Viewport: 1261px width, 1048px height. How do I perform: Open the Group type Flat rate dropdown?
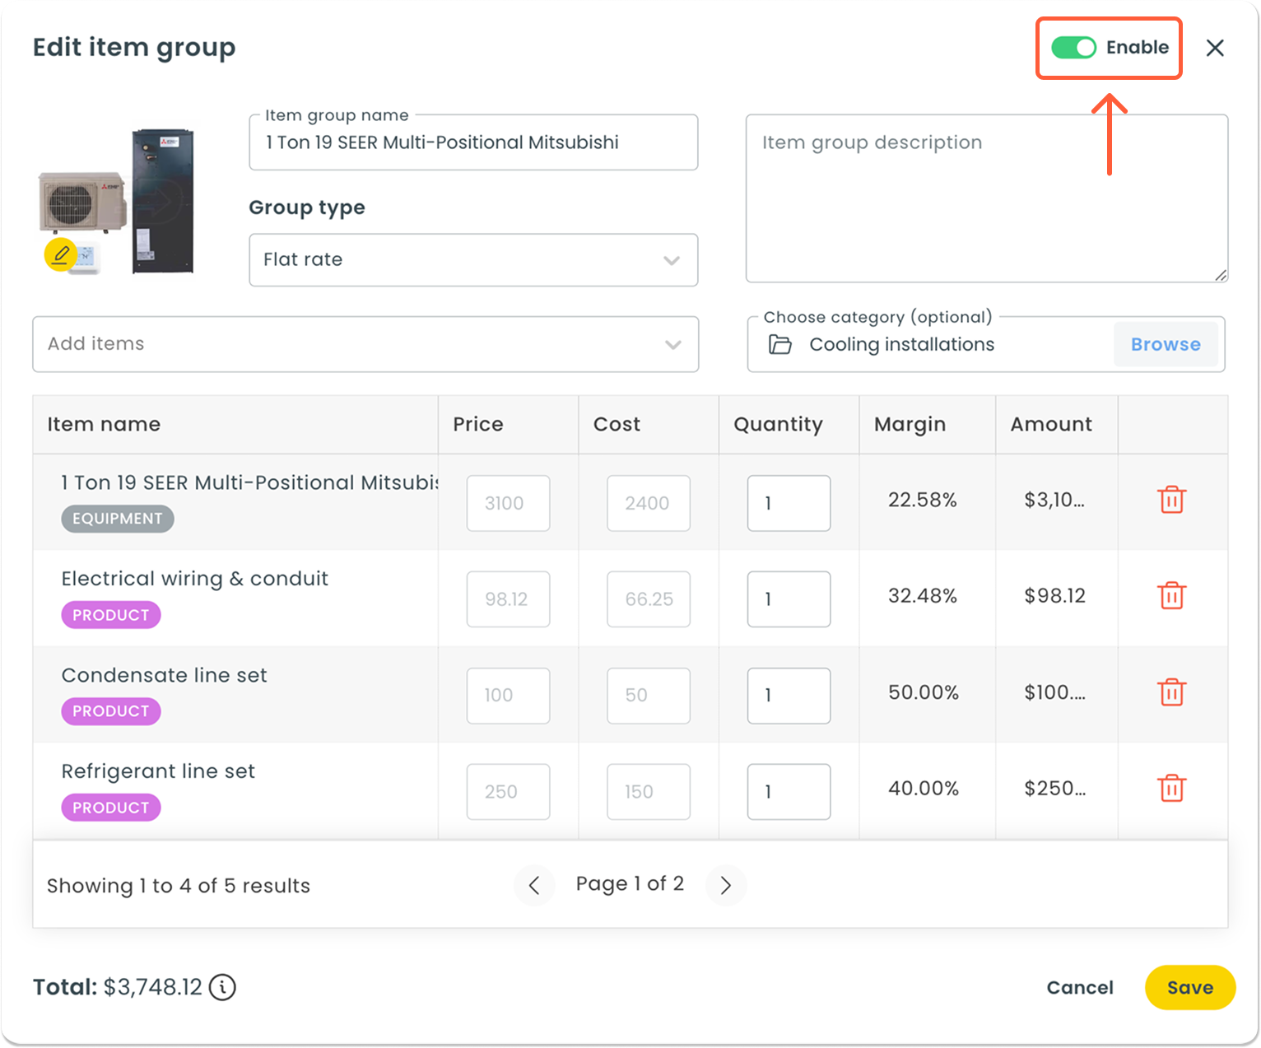tap(473, 260)
